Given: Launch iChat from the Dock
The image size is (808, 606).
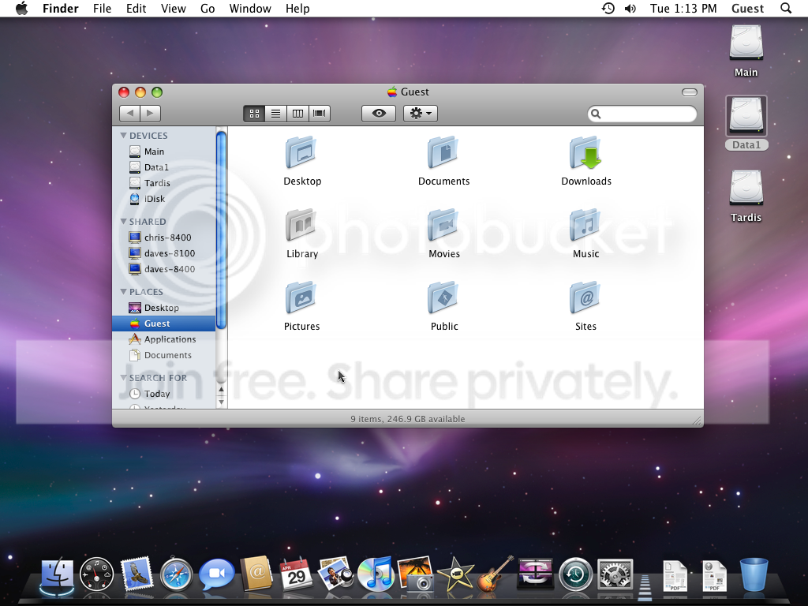Looking at the screenshot, I should point(216,574).
